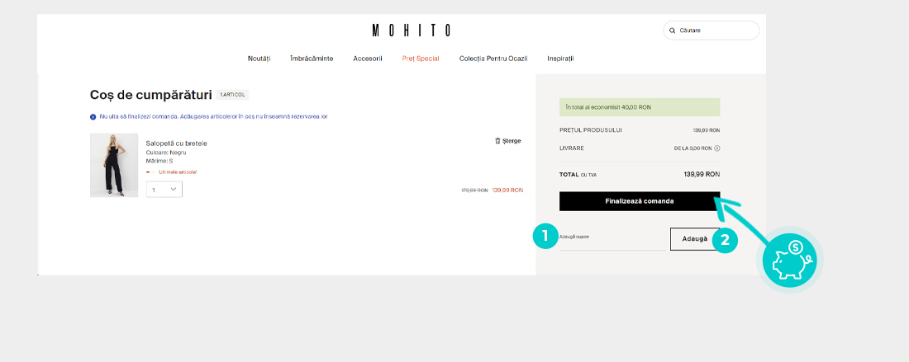
Task: Go to Accesorii category
Action: (x=368, y=59)
